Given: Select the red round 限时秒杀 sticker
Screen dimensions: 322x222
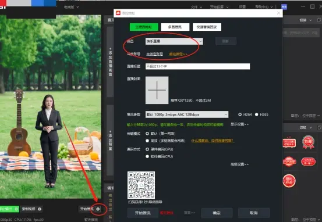Looking at the screenshot, I should tap(289, 181).
